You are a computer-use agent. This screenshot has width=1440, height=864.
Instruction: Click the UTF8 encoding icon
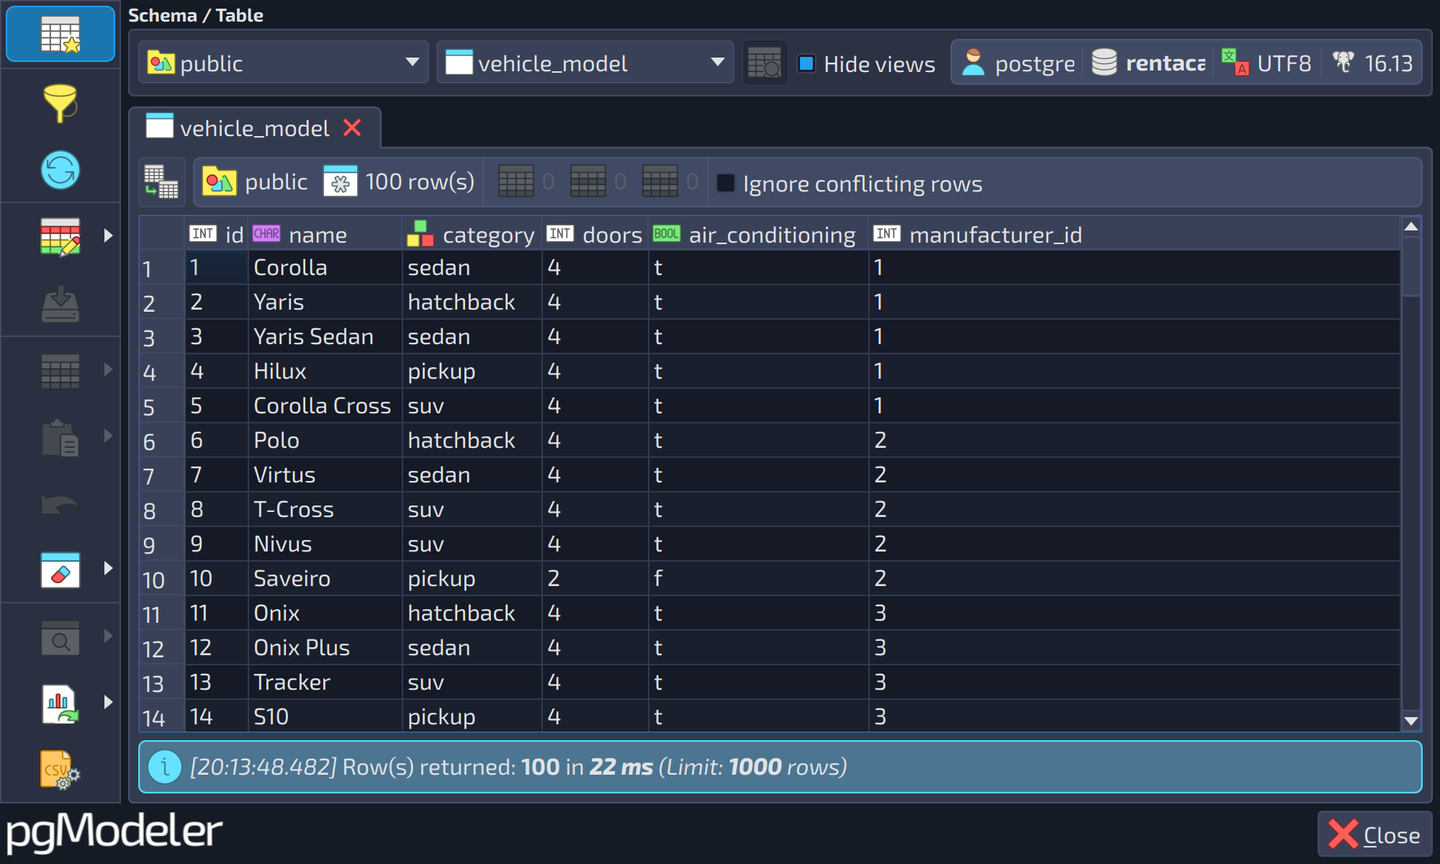click(x=1236, y=63)
